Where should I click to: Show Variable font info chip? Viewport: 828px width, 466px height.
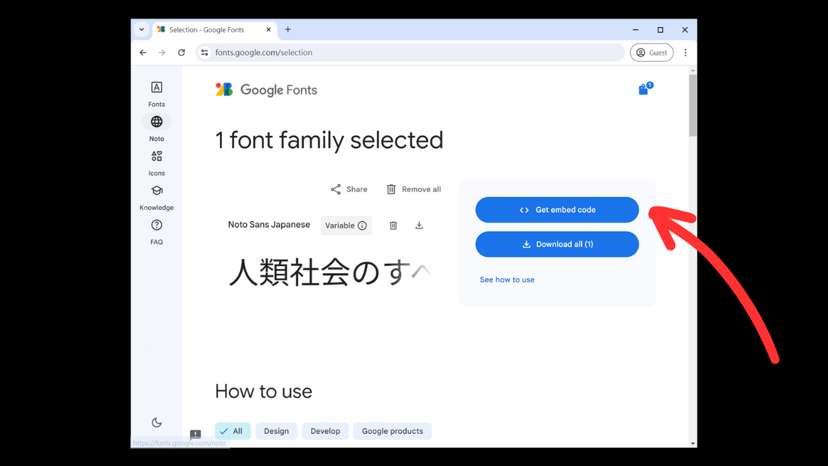(x=346, y=225)
